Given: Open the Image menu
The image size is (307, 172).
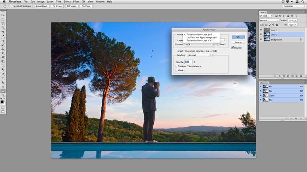Looking at the screenshot, I should click(x=41, y=2).
